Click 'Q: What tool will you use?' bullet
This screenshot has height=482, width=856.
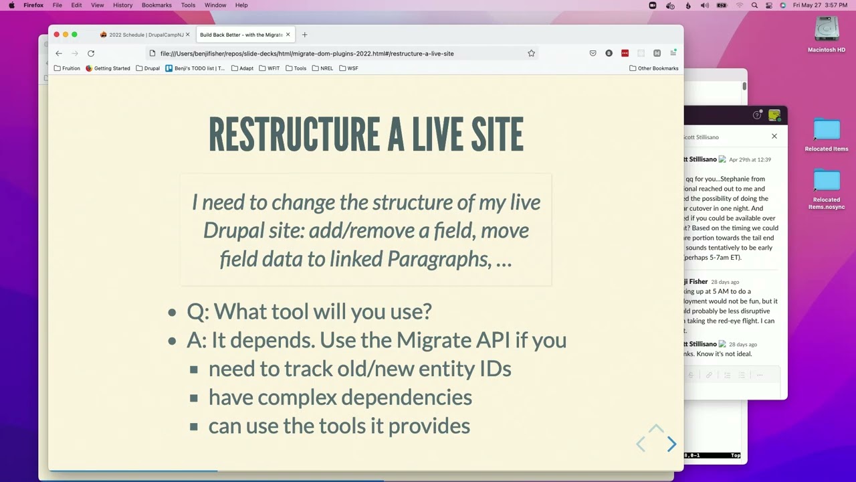pos(309,311)
